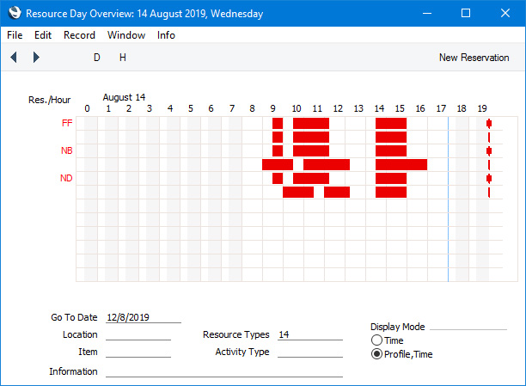The width and height of the screenshot is (526, 386).
Task: Minimize the Resource Day Overview window
Action: coord(427,13)
